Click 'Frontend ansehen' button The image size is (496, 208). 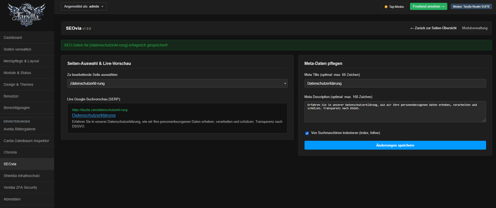coord(429,7)
